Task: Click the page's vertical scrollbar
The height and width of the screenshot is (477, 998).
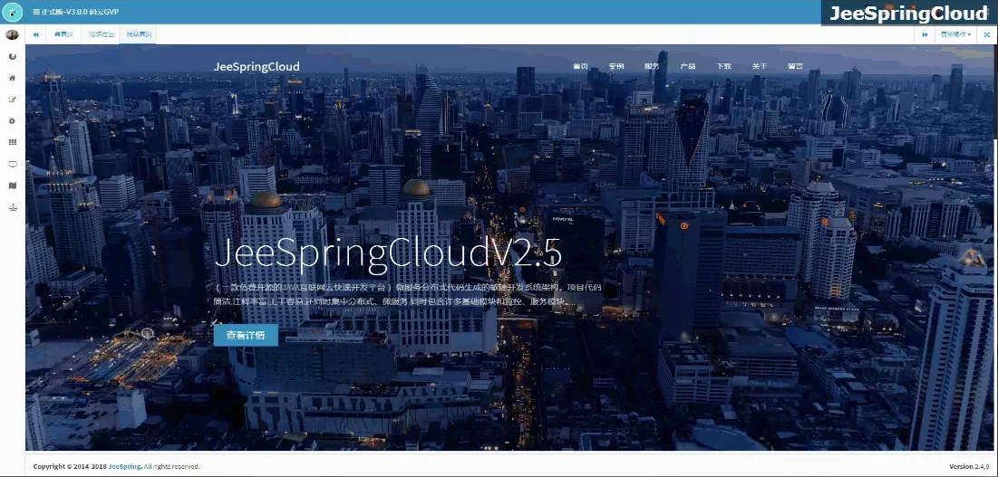Action: (994, 93)
